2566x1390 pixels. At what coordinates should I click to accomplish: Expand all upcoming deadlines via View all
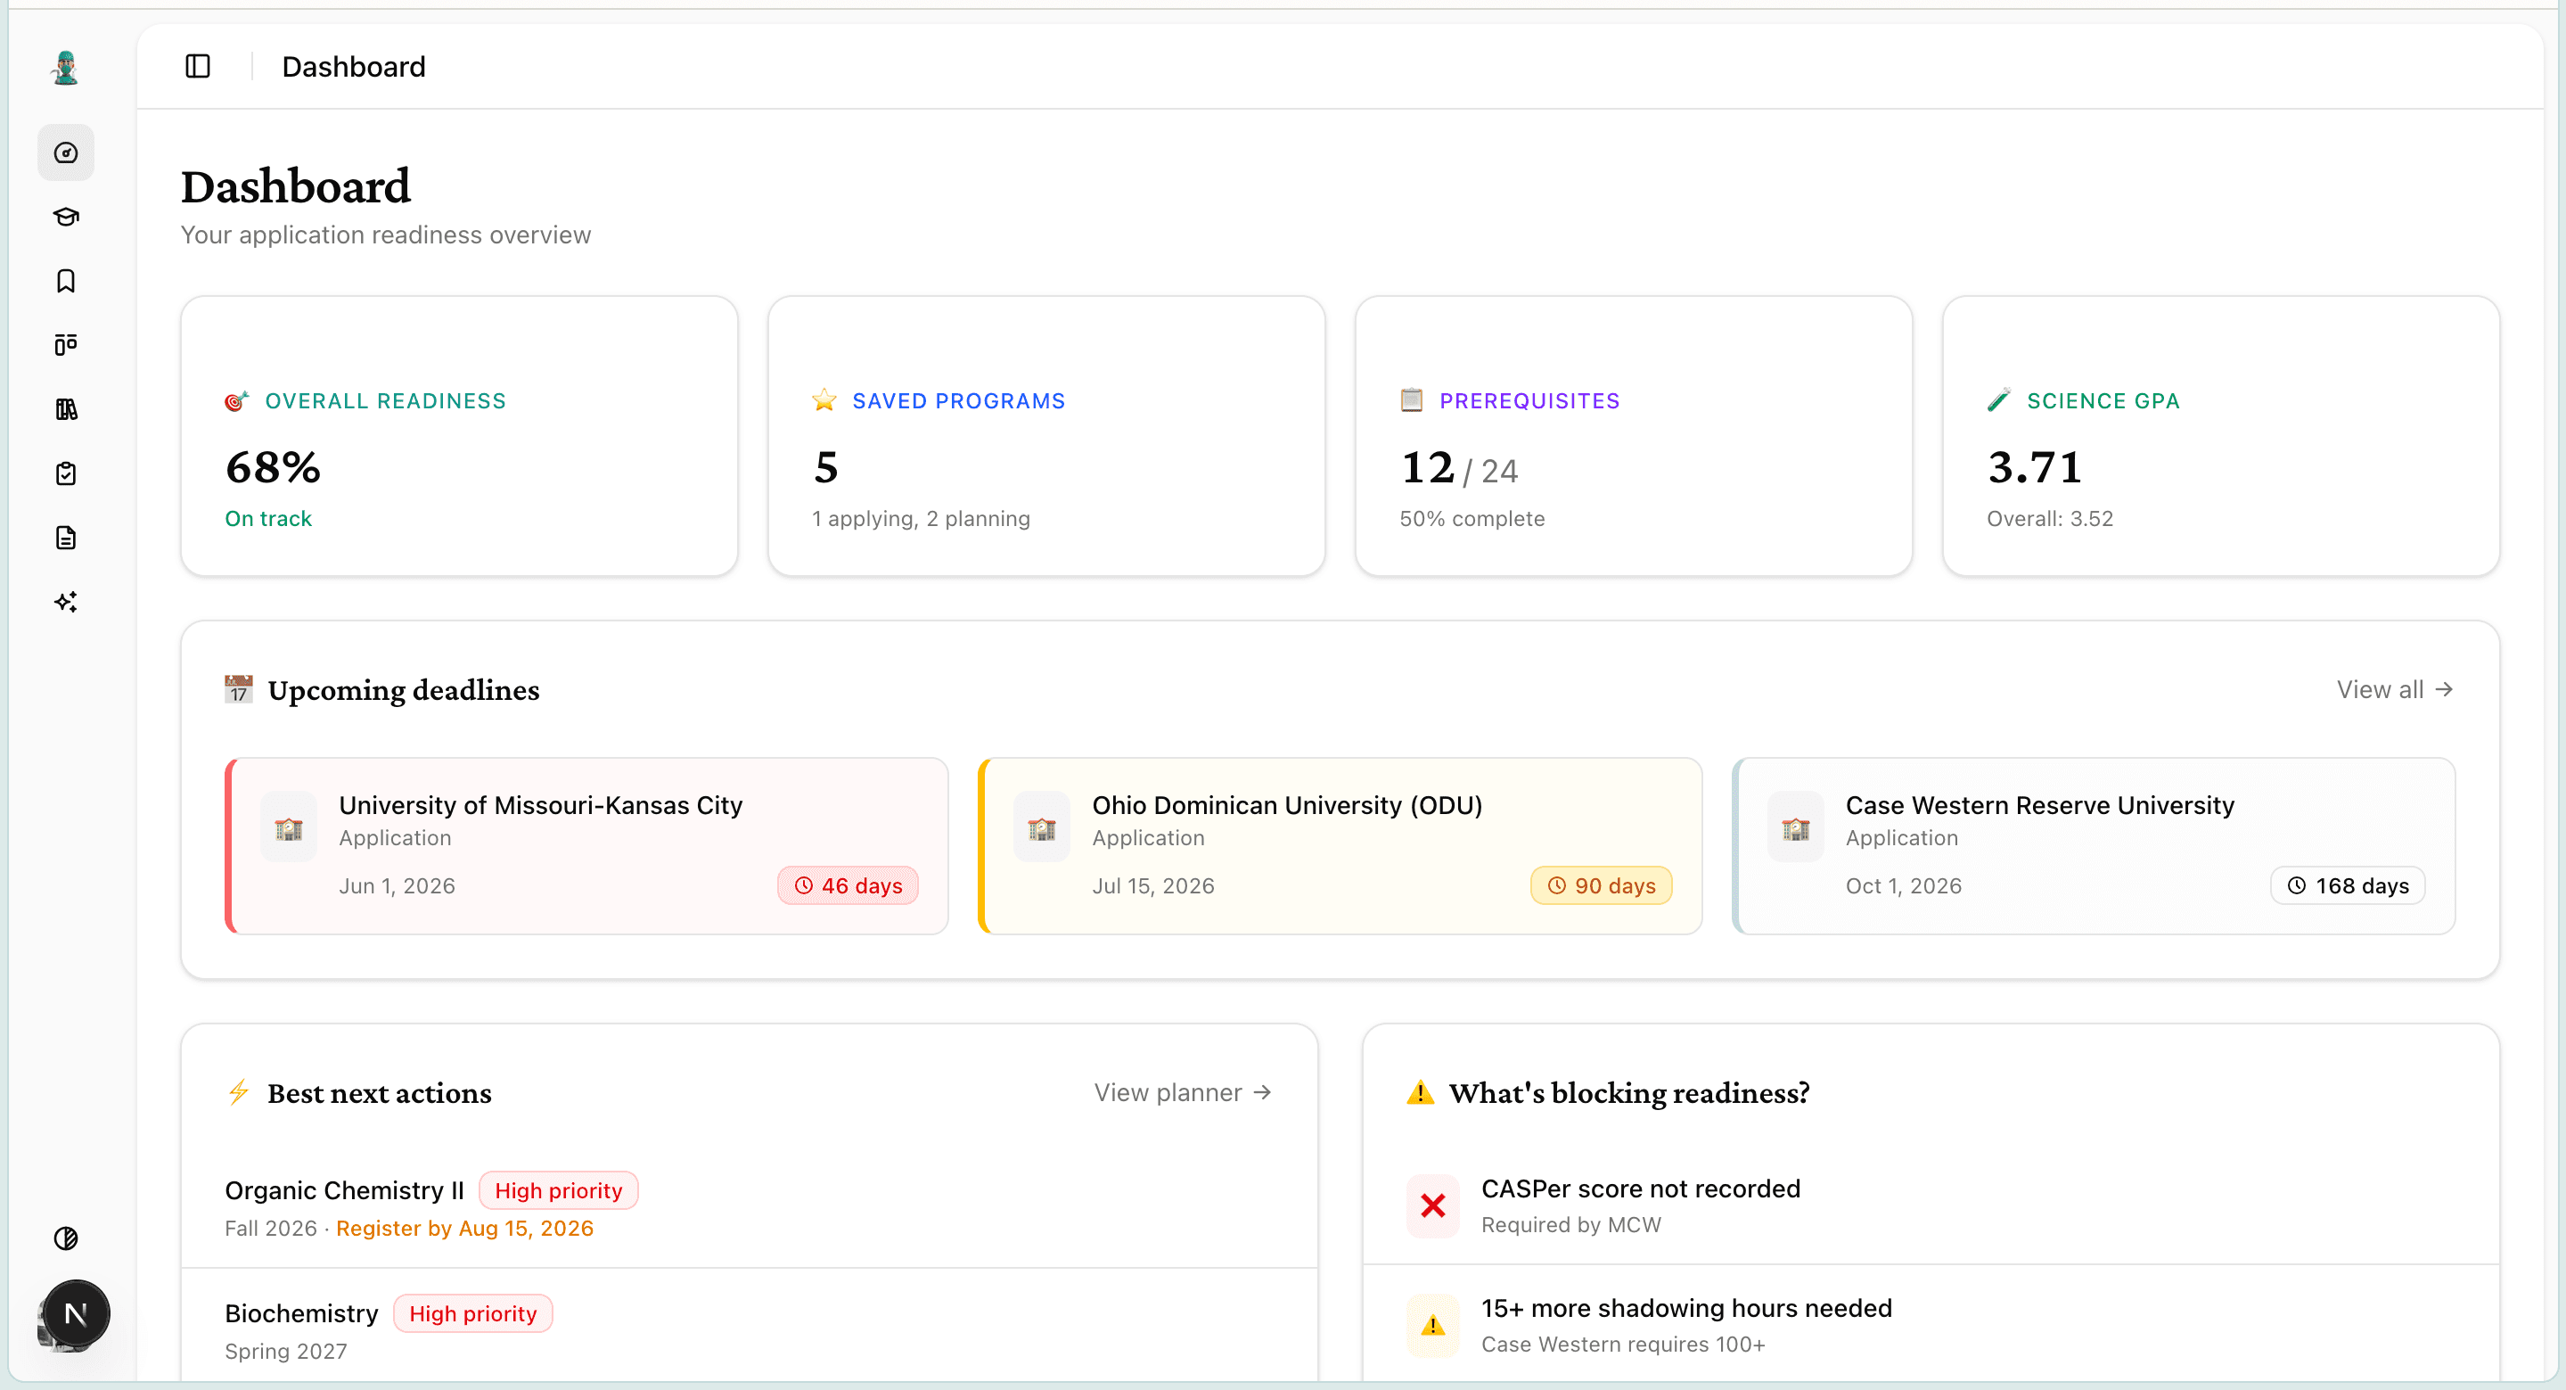2395,688
